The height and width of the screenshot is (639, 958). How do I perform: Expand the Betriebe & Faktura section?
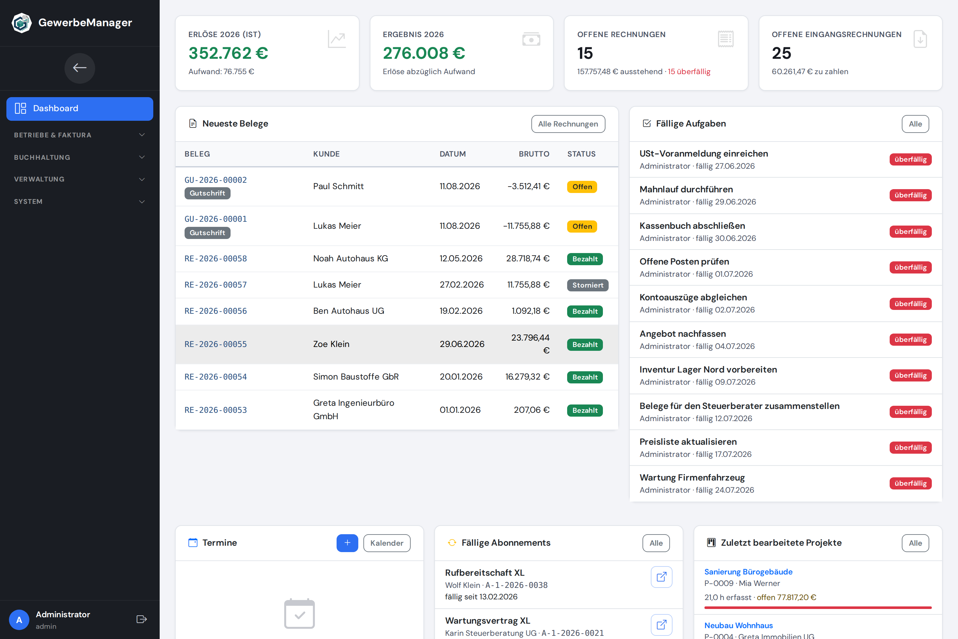point(80,135)
